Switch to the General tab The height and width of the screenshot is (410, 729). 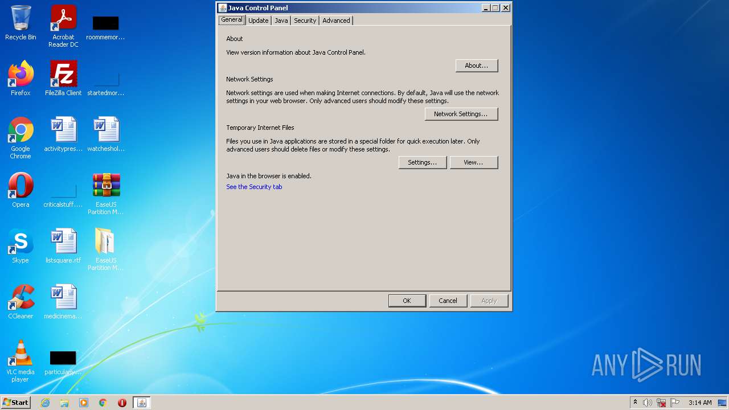[x=232, y=20]
